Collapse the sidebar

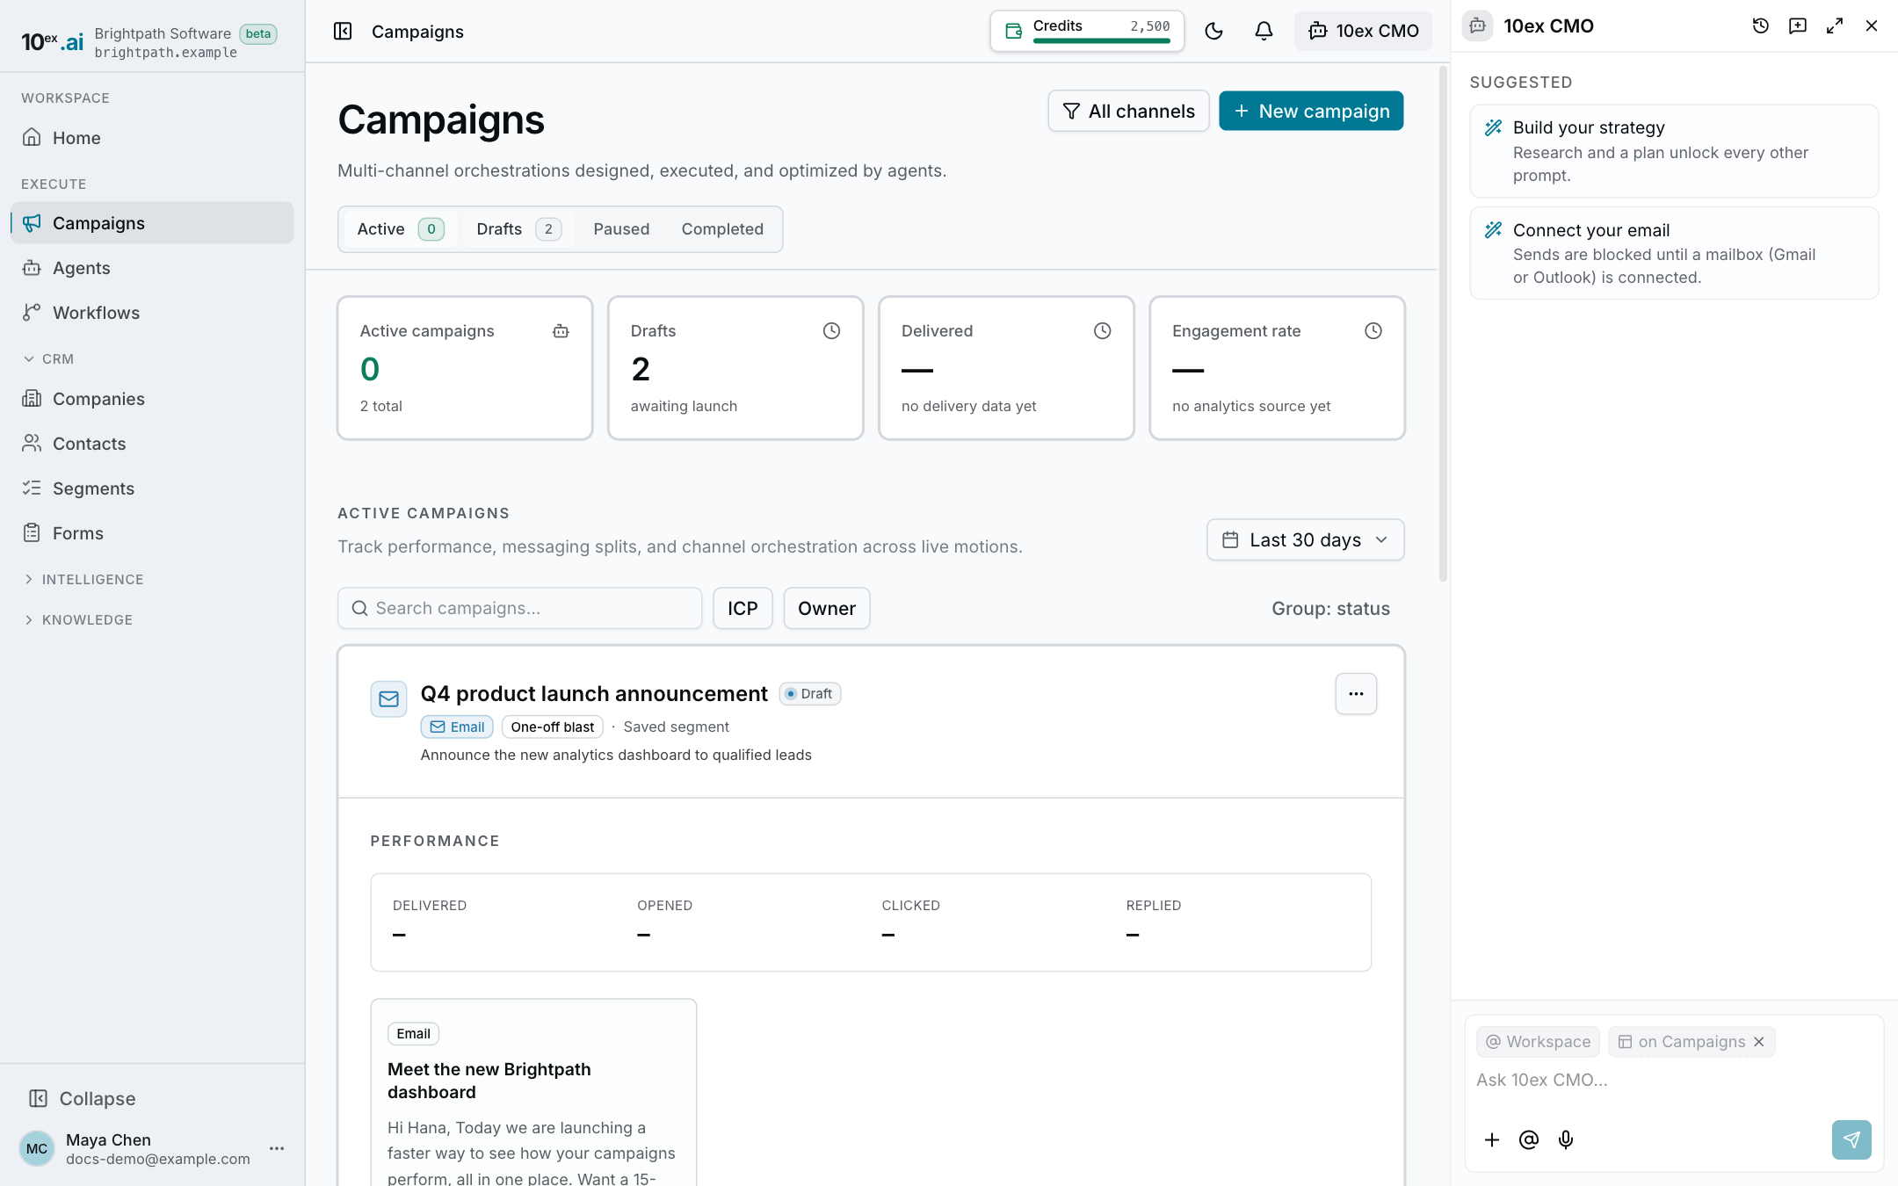83,1098
